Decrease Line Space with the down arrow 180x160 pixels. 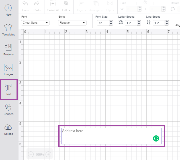(x=167, y=24)
